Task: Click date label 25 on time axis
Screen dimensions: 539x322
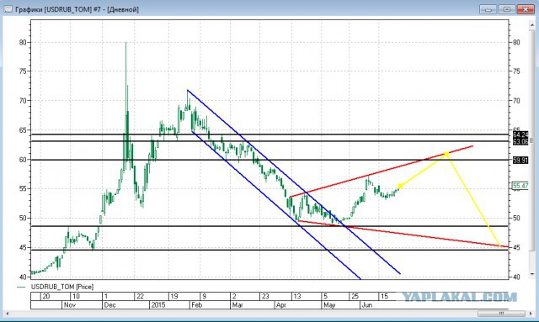Action: coord(355,296)
